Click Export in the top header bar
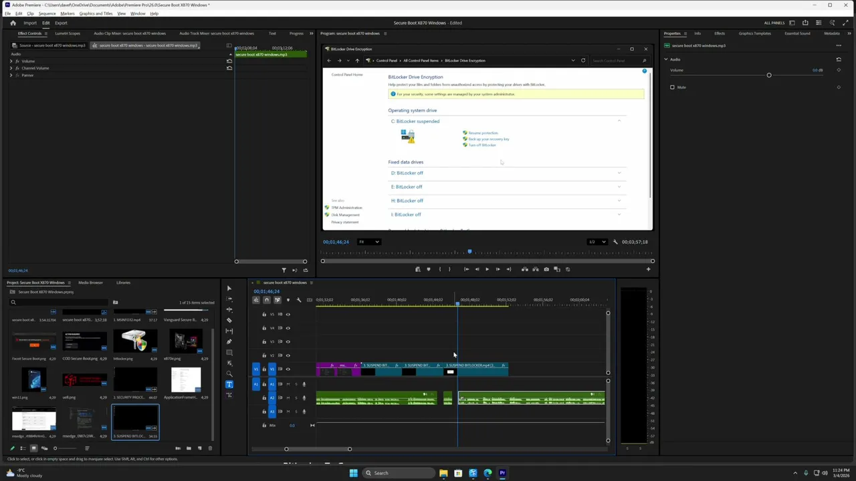Screen dimensions: 856x481 (x=61, y=23)
